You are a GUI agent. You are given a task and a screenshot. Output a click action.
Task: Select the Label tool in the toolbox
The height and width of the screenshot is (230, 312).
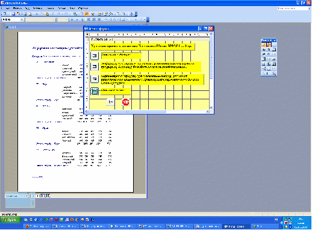click(x=264, y=49)
